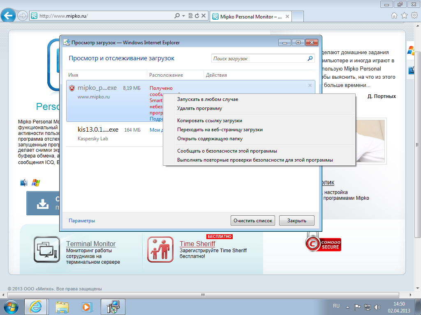Click the RU language indicator
421x315 pixels.
click(336, 306)
